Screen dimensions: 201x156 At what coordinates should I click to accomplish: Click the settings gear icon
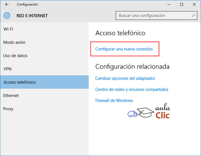tap(7, 15)
